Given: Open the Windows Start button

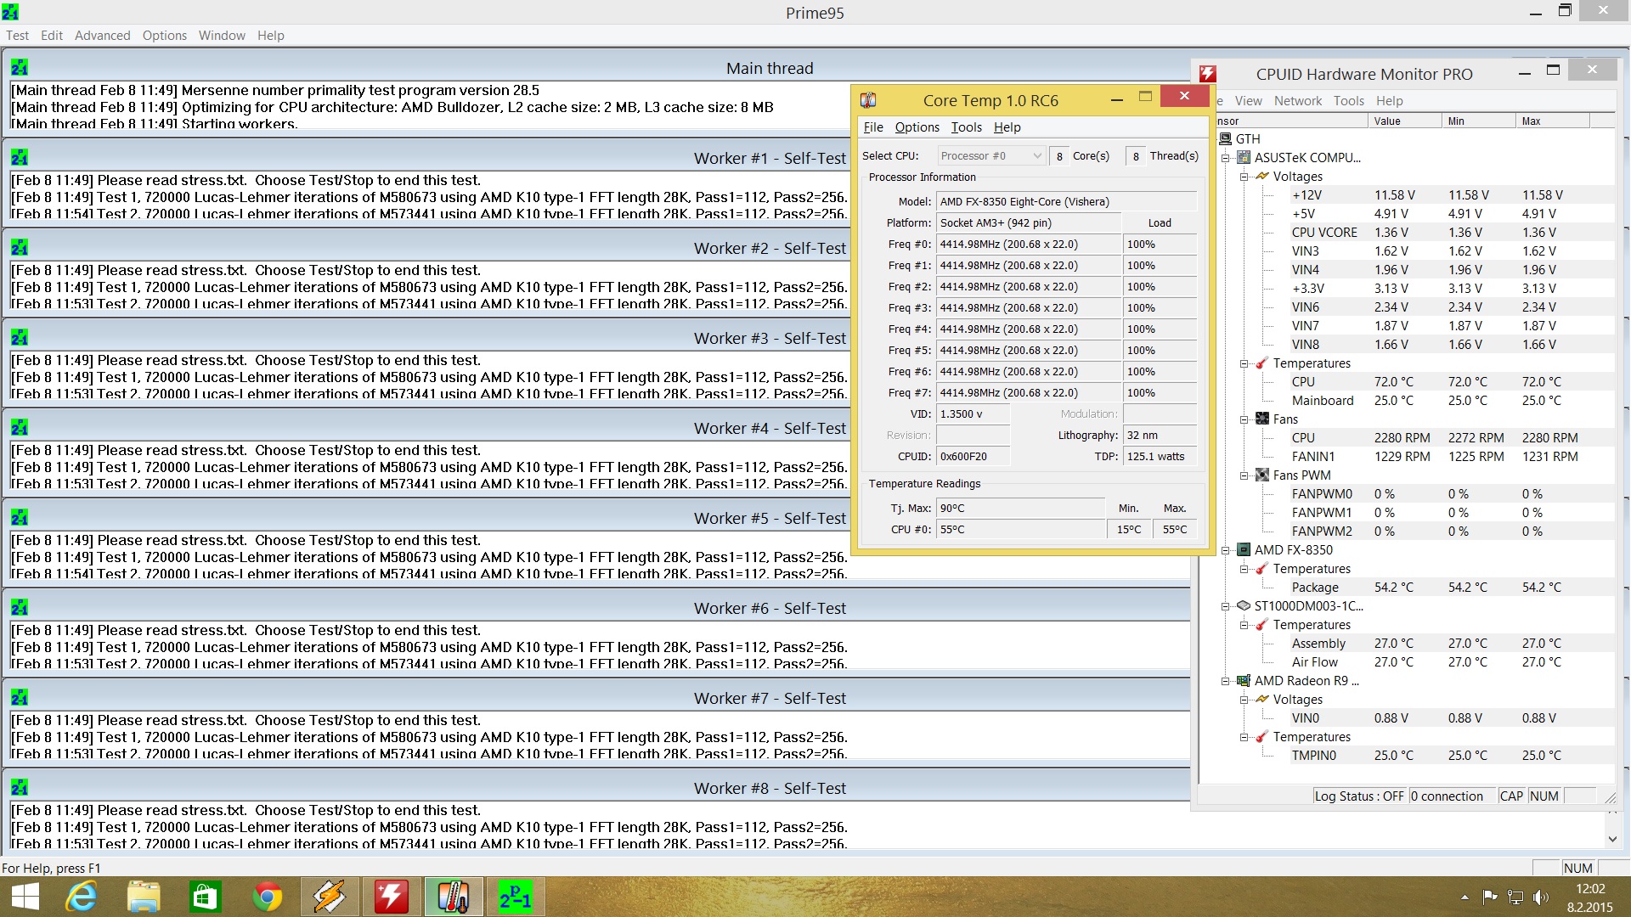Looking at the screenshot, I should [x=25, y=897].
